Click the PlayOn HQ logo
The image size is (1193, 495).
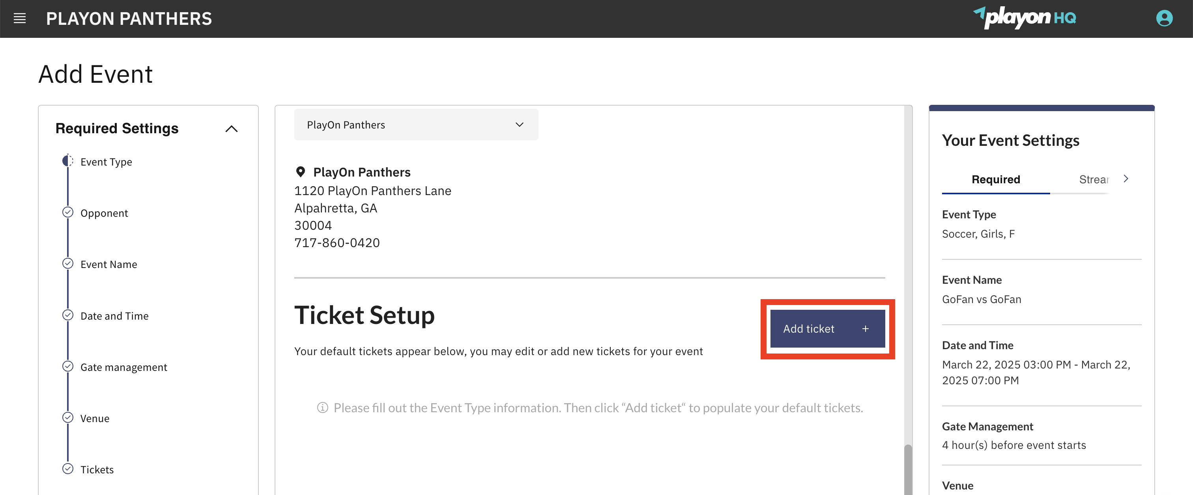[1026, 19]
